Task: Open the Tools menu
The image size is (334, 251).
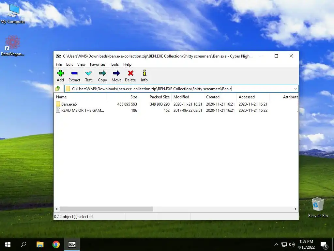Action: (114, 64)
